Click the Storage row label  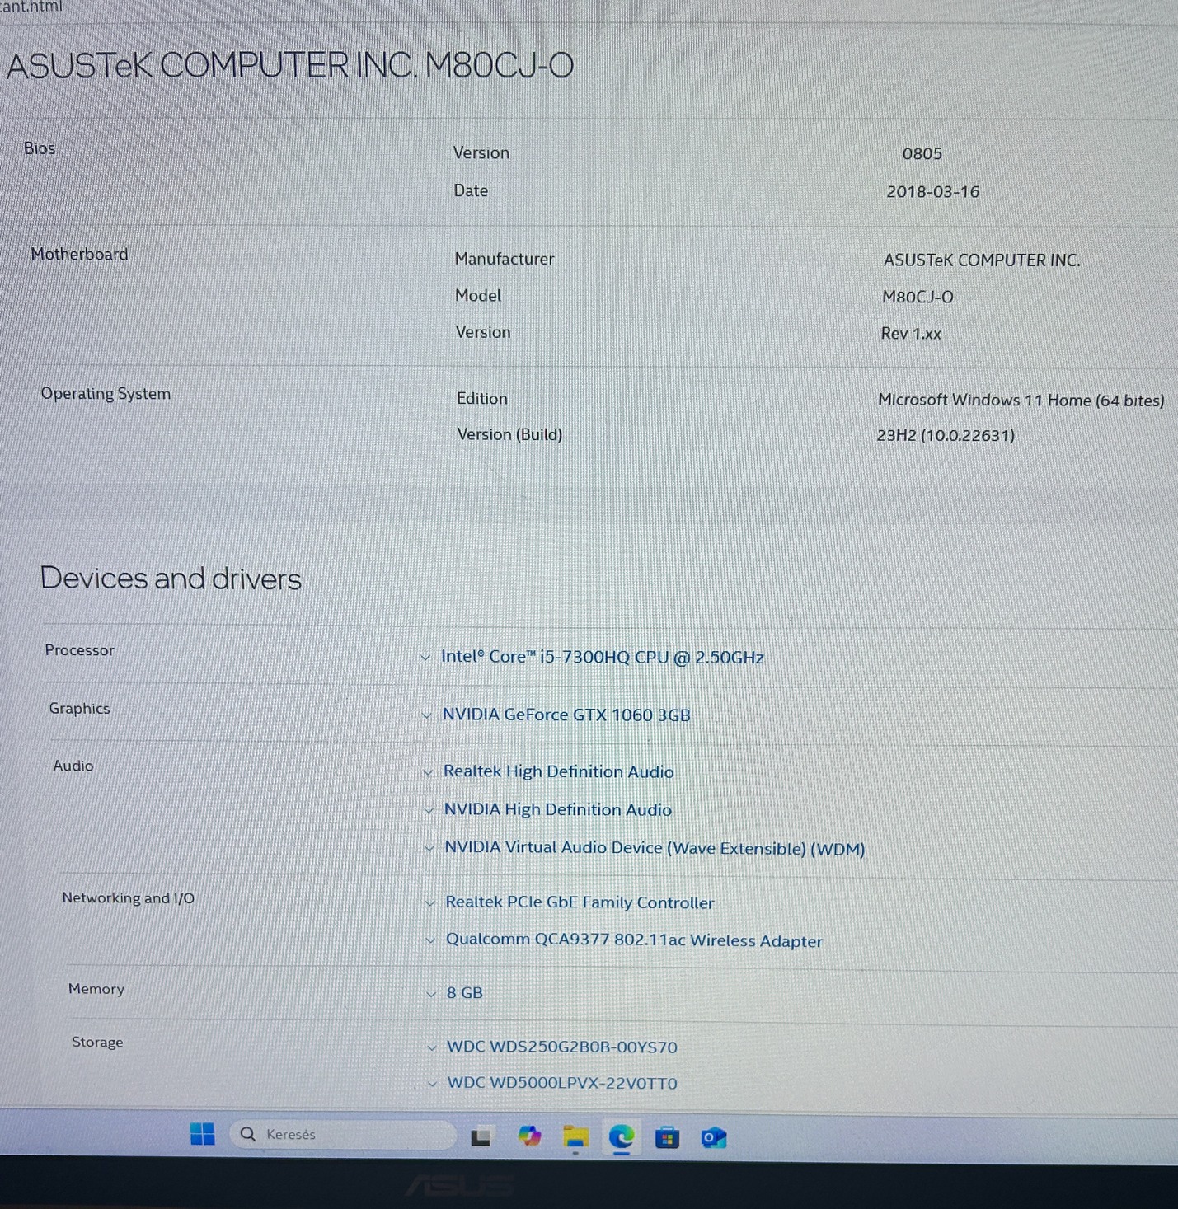pyautogui.click(x=97, y=1043)
